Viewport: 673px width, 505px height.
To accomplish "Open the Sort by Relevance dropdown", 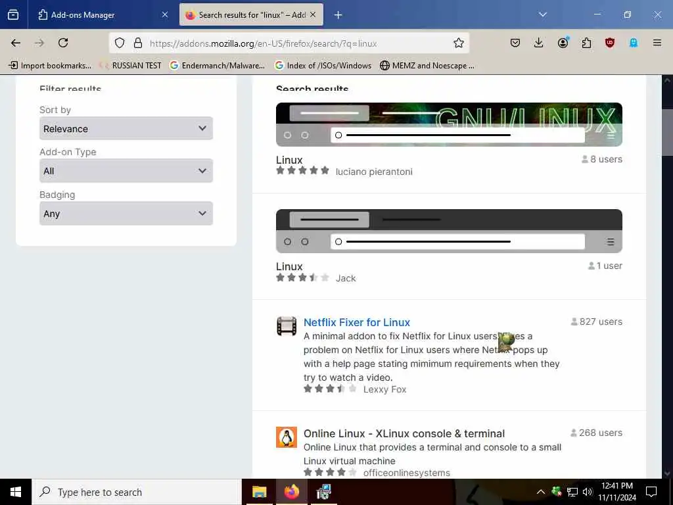I will point(126,128).
